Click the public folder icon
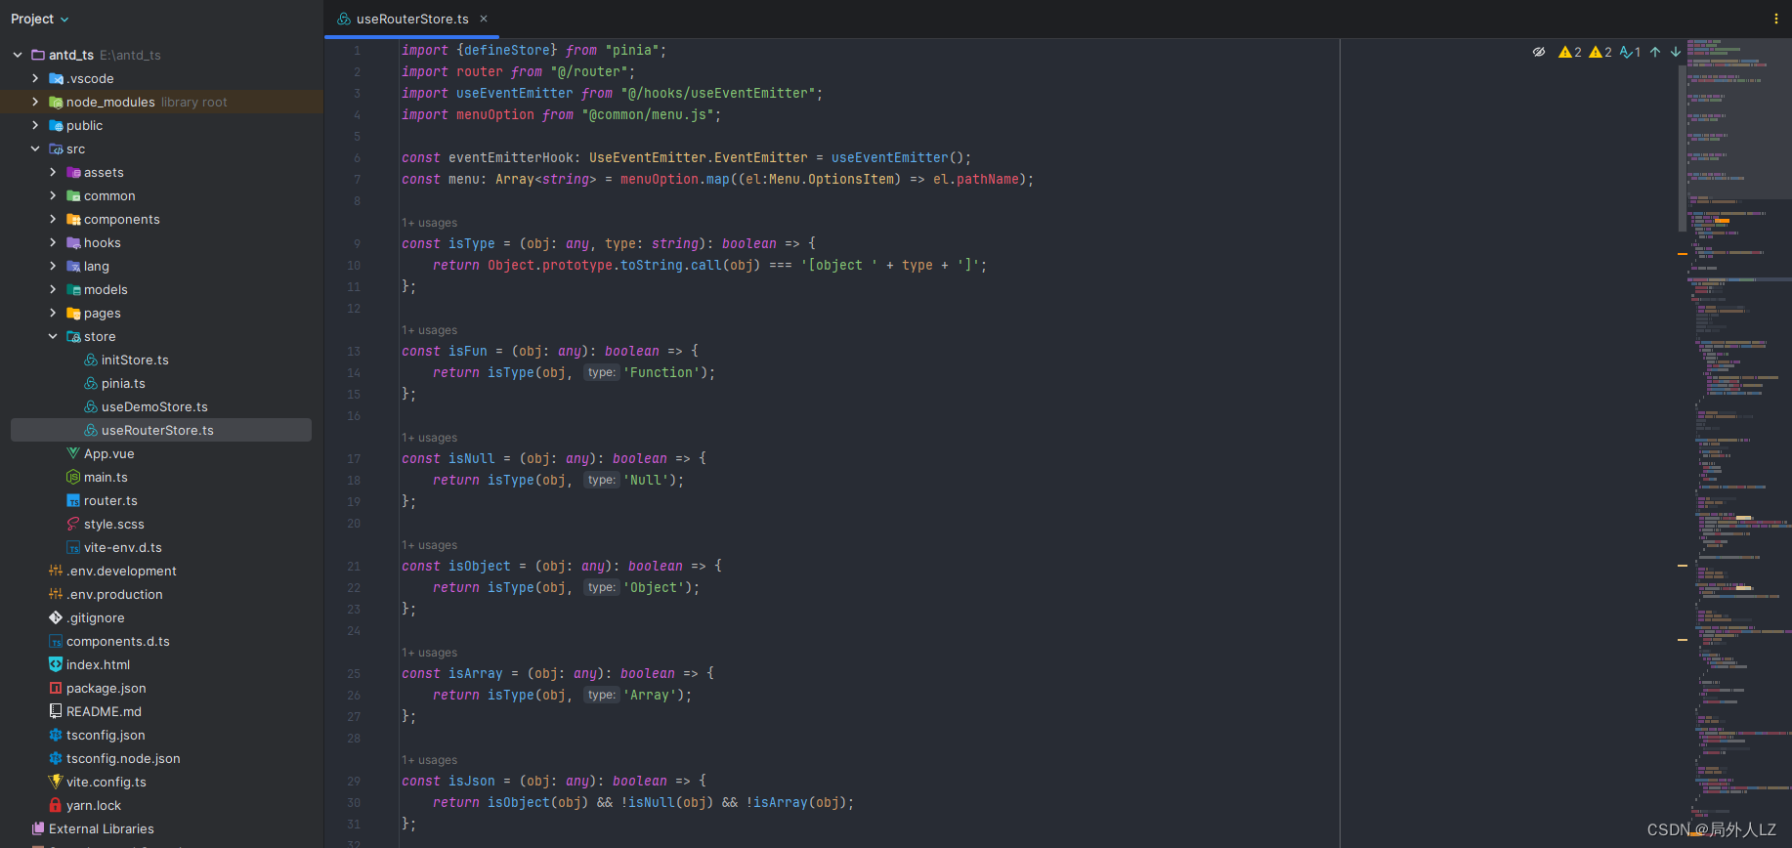The image size is (1792, 848). 57,125
